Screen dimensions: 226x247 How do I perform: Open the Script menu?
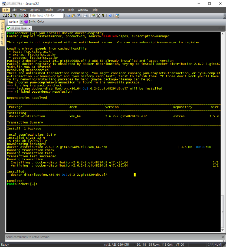pos(60,10)
